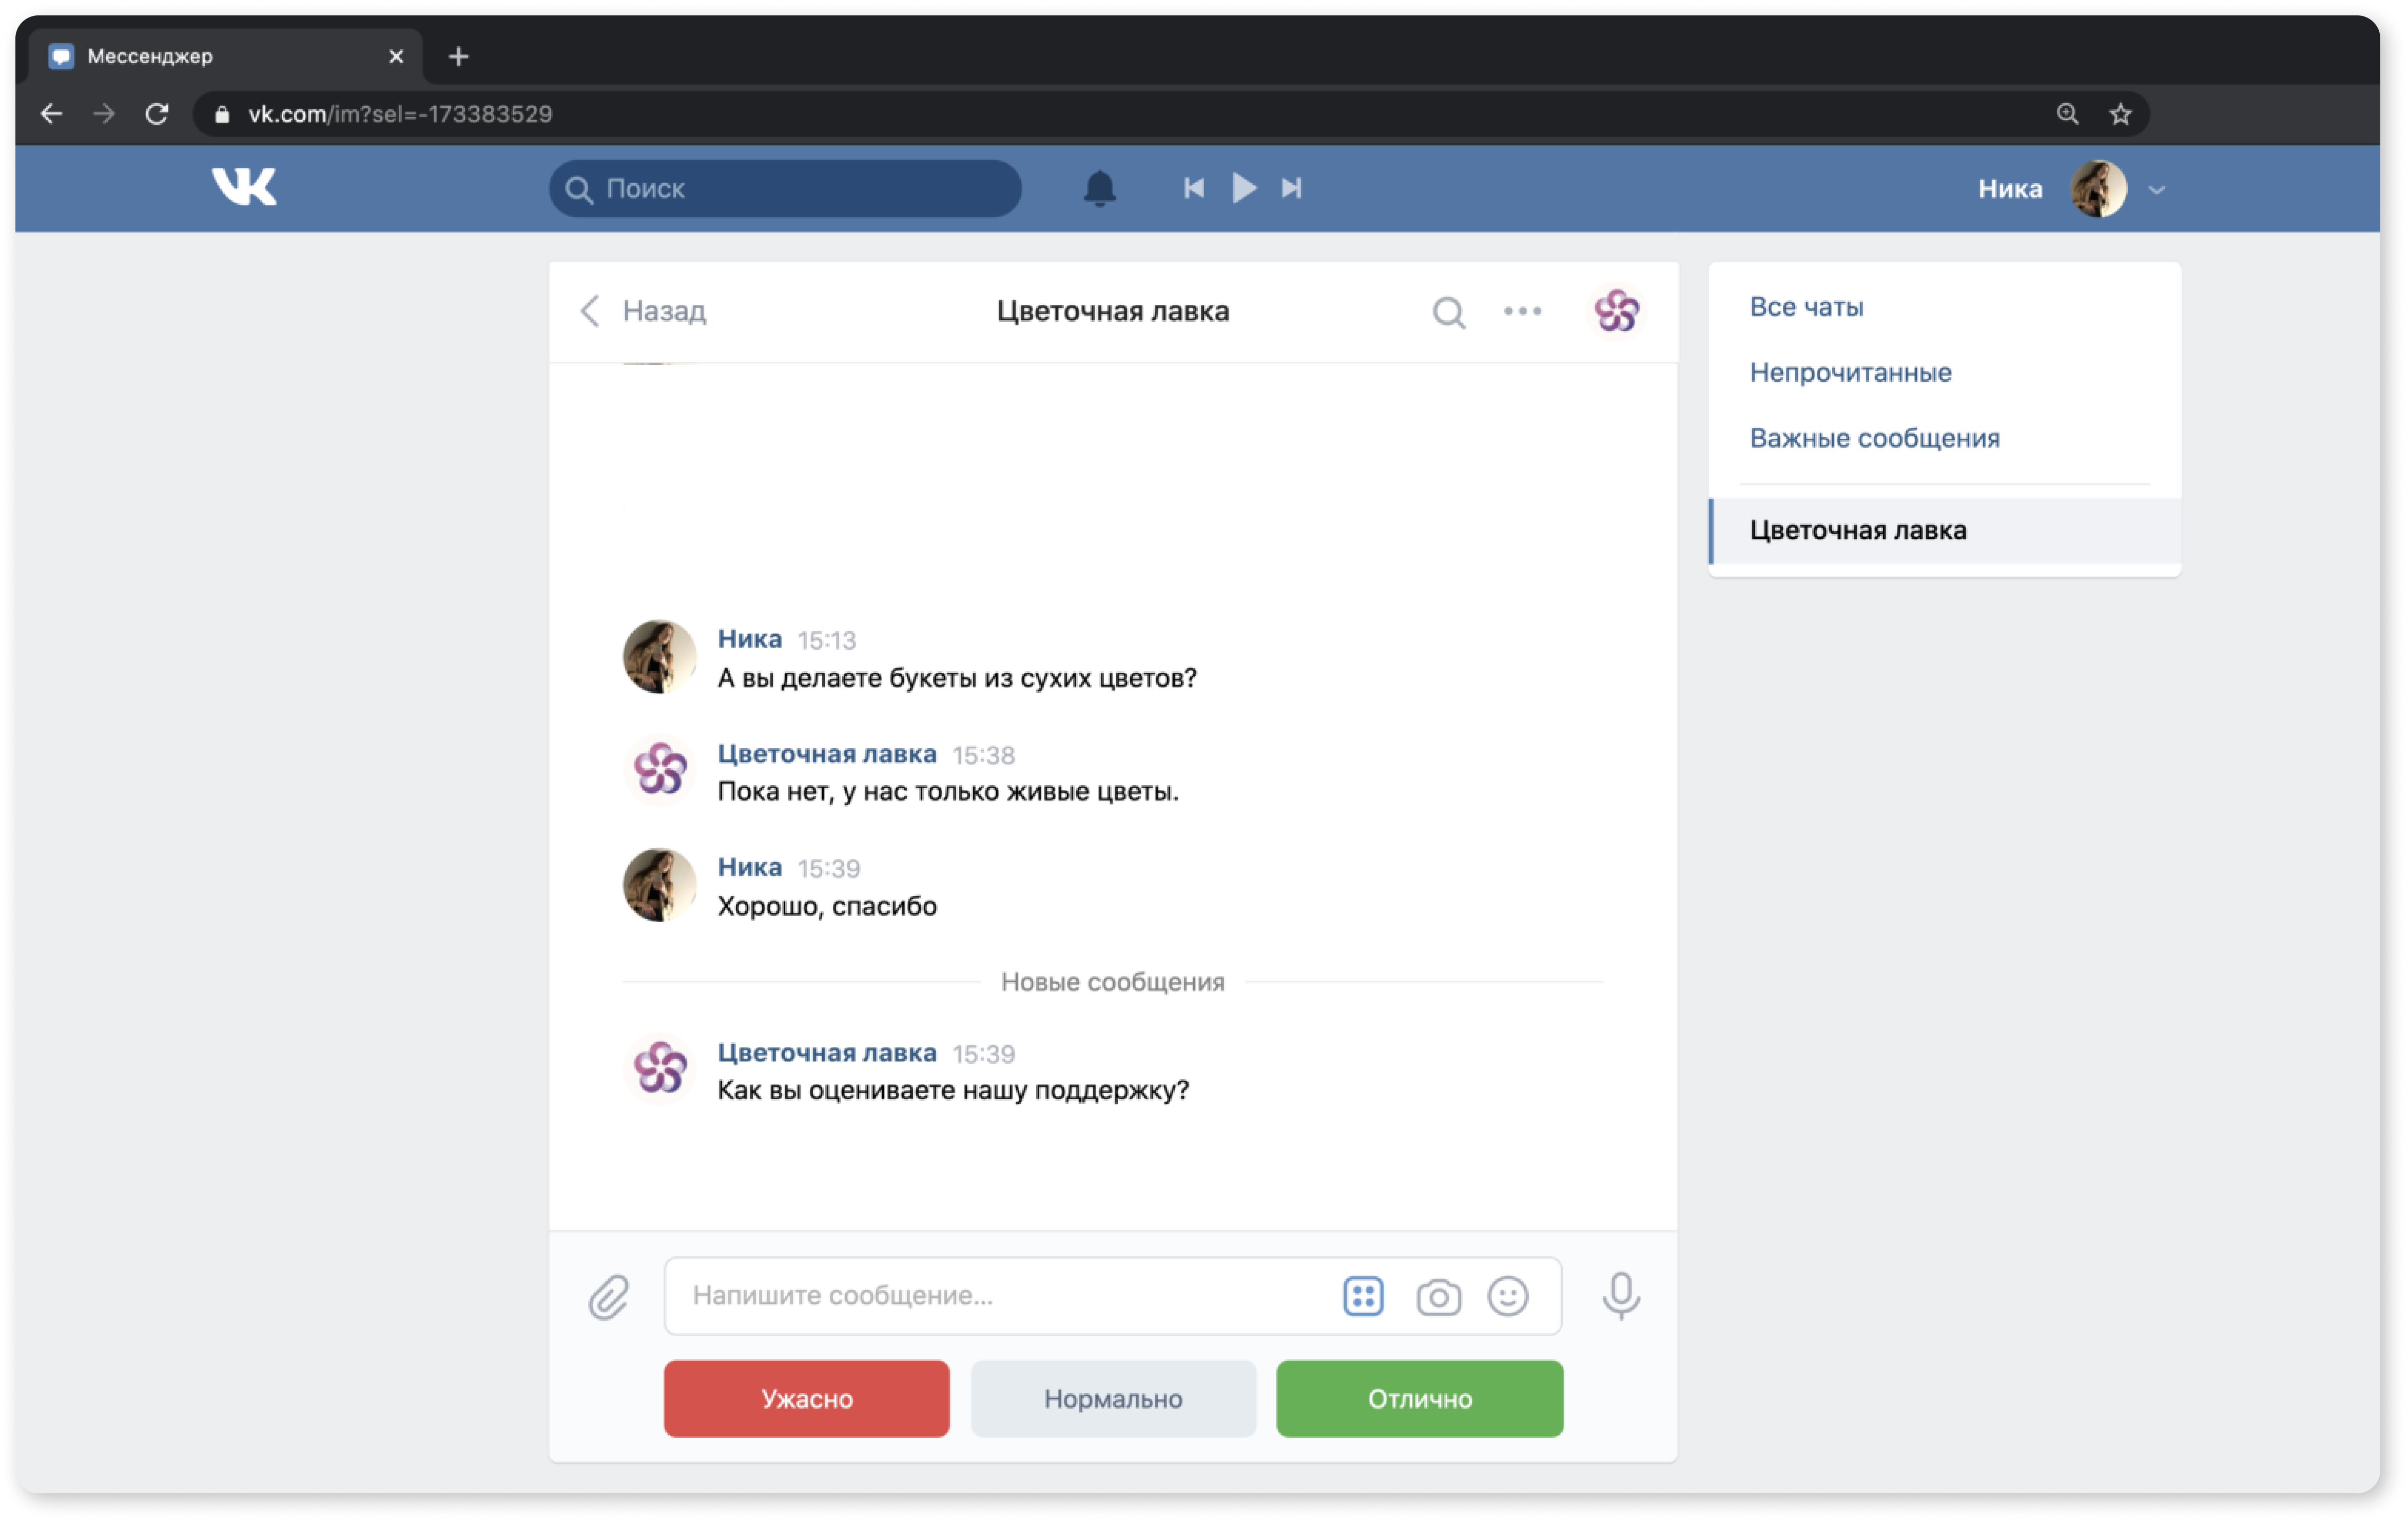Skip to next track in header
2408x1521 pixels.
(x=1291, y=188)
